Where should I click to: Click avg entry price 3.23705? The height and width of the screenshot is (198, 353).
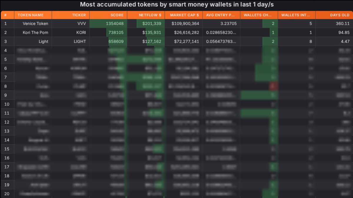(228, 23)
